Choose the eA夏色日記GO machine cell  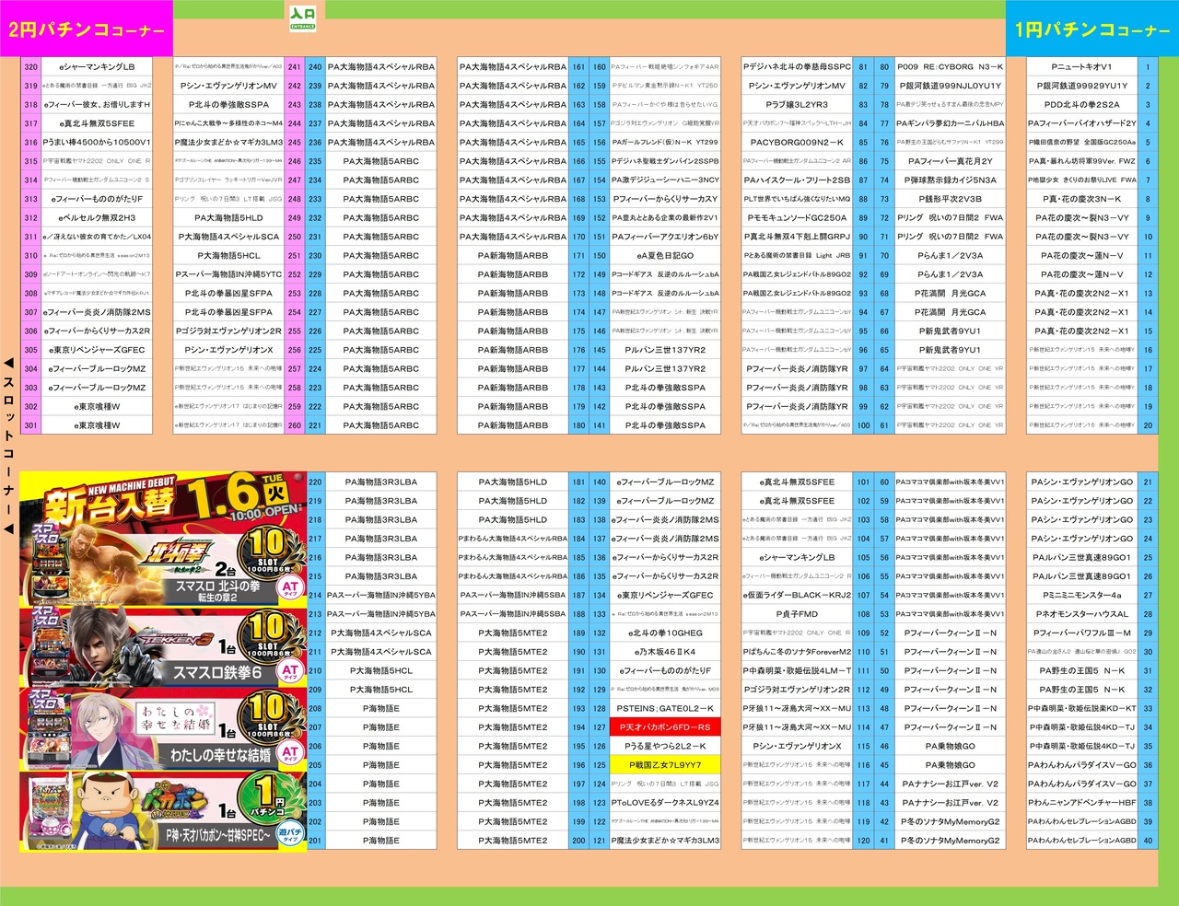coord(665,256)
